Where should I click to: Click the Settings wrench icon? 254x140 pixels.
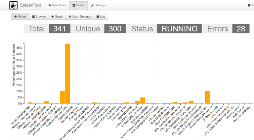93,5
